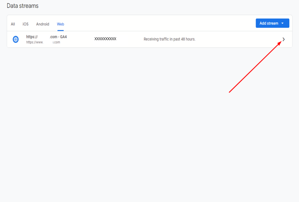This screenshot has width=299, height=202.
Task: Switch to the Android tab
Action: coord(43,24)
